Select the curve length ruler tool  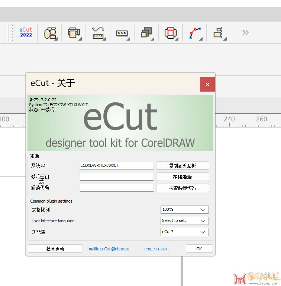point(98,33)
